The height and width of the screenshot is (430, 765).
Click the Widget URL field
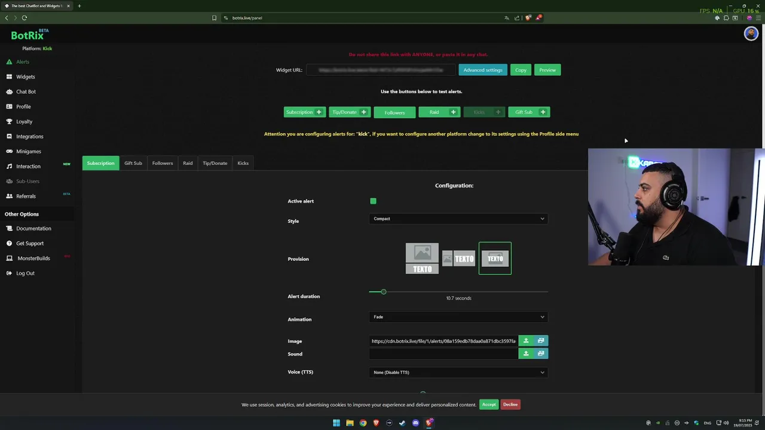click(x=381, y=70)
